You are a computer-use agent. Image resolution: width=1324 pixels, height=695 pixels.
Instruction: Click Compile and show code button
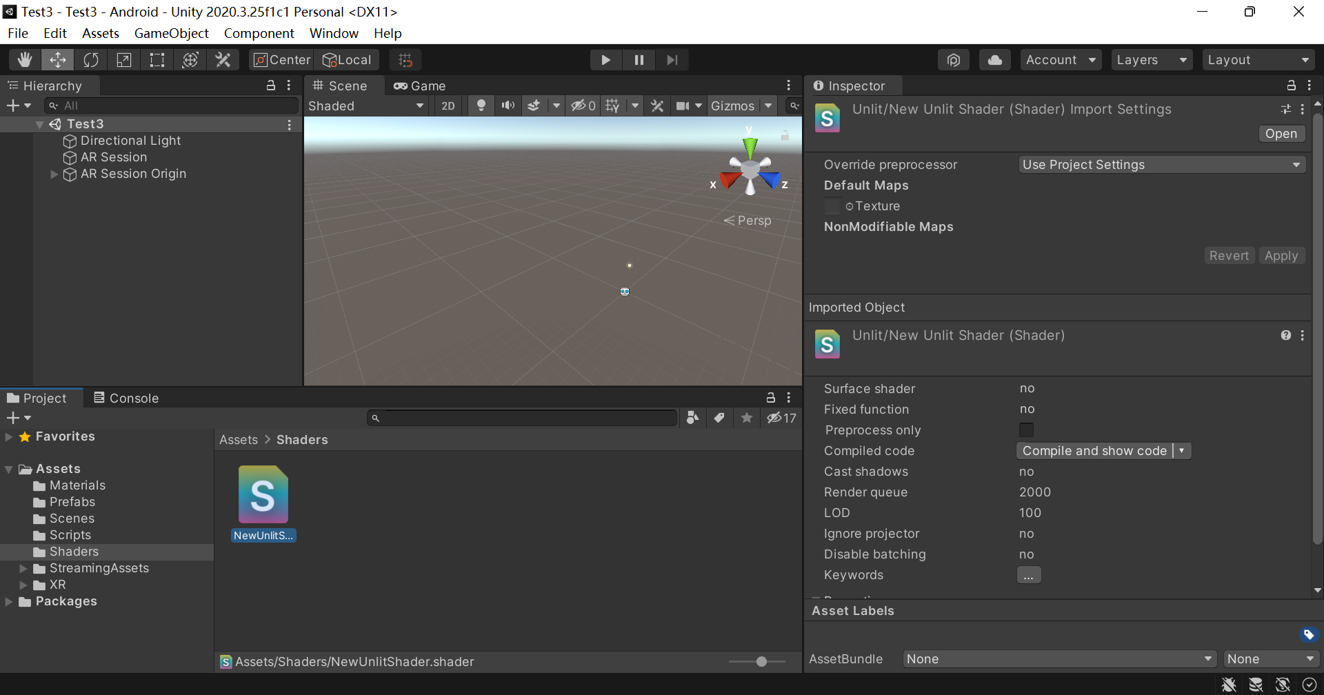pyautogui.click(x=1094, y=450)
